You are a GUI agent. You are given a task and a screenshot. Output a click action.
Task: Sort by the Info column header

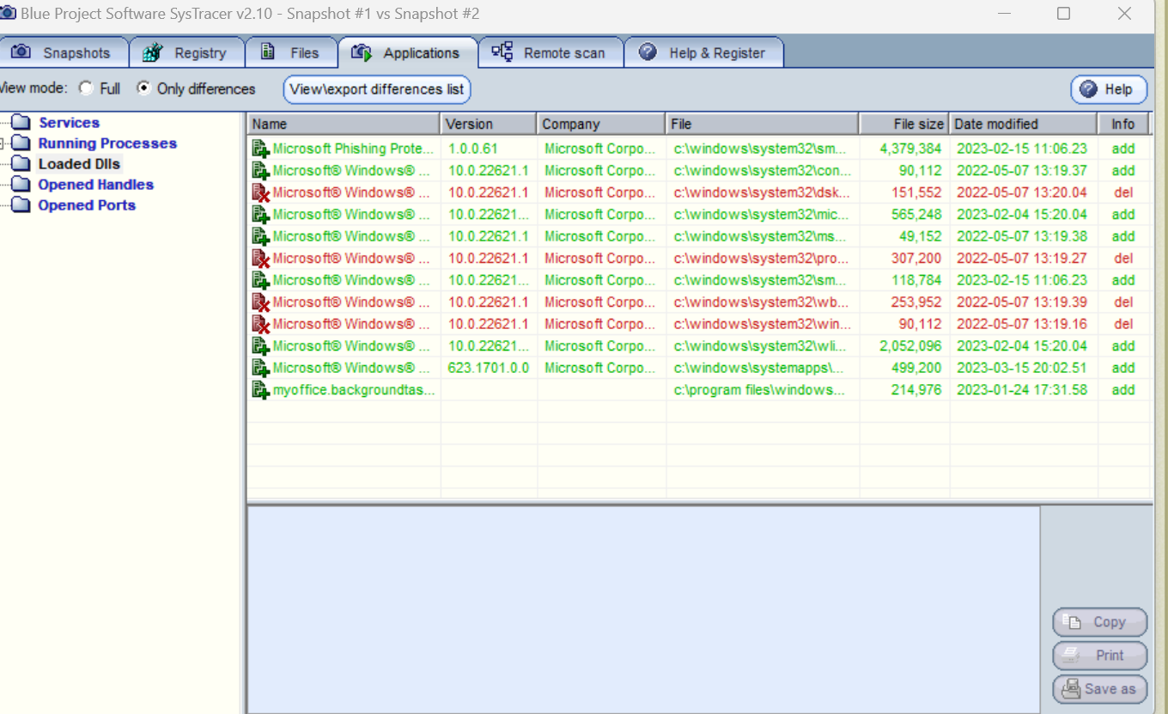click(x=1123, y=124)
